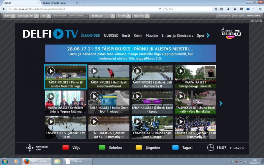Open the bookmarks list icon
The image size is (264, 165).
(x=222, y=9)
